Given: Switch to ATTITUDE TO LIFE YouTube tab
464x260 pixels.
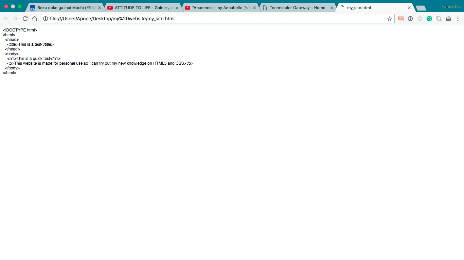Looking at the screenshot, I should tap(143, 7).
